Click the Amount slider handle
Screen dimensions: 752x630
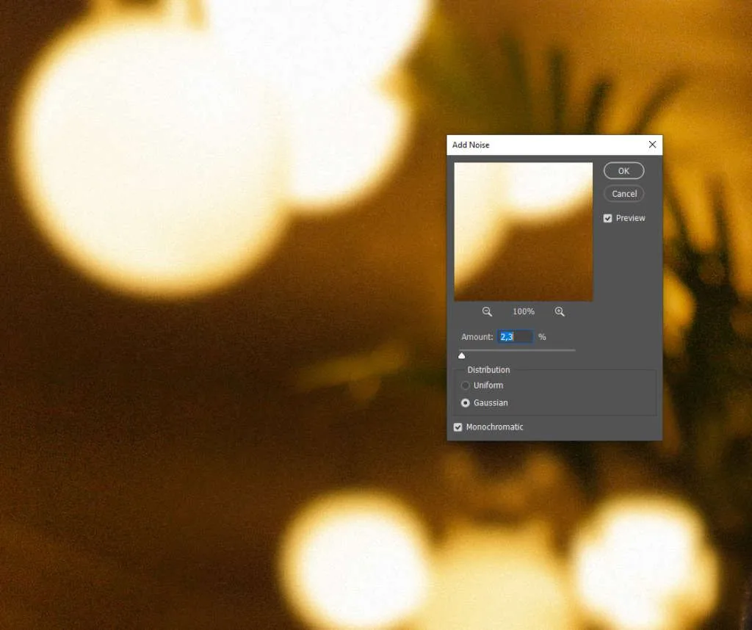(x=462, y=355)
